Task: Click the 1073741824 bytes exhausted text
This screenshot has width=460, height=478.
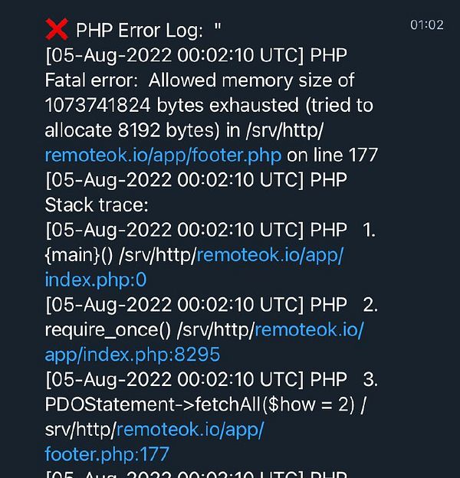Action: tap(172, 106)
